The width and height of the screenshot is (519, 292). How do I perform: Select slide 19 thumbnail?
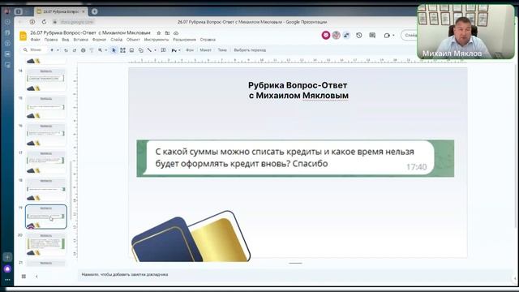(46, 217)
